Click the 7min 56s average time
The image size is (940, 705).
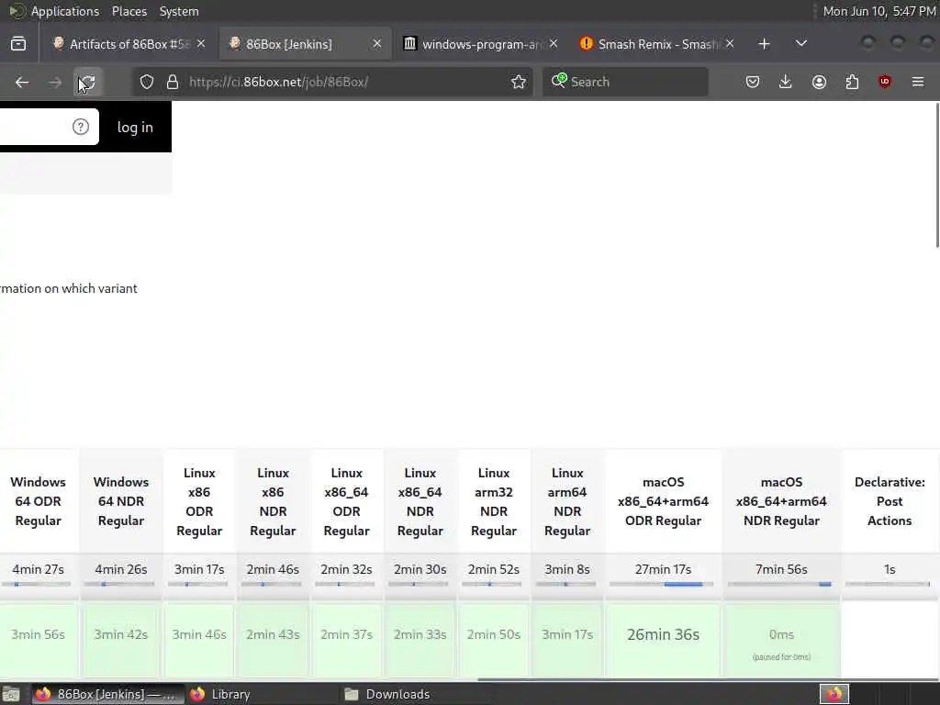point(781,569)
